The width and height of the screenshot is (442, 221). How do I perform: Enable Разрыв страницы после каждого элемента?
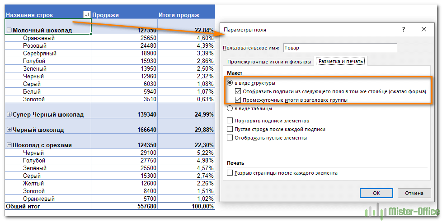click(230, 173)
